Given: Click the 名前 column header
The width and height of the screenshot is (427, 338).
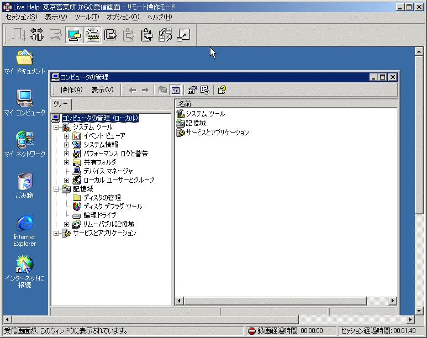Looking at the screenshot, I should (286, 104).
